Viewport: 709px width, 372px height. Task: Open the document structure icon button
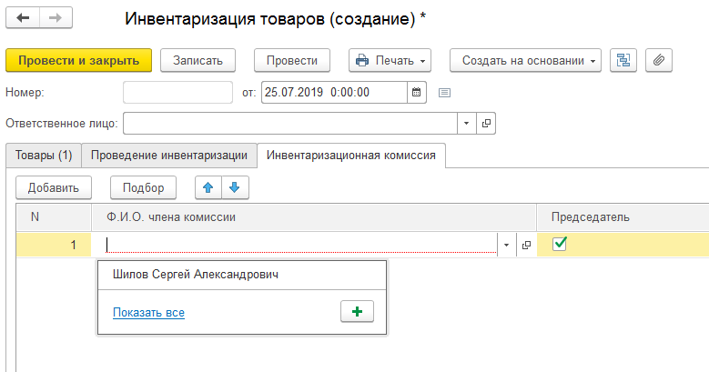(x=623, y=60)
